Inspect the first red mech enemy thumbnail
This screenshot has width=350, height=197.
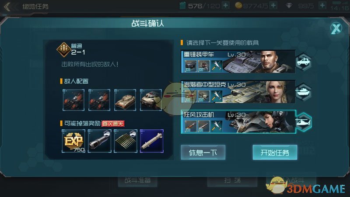(73, 100)
